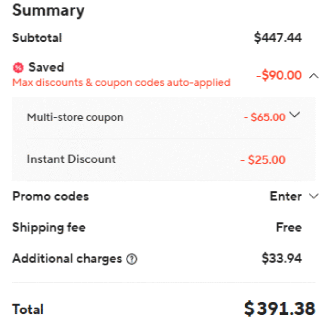
Task: Click the Promo codes label
Action: (x=50, y=196)
